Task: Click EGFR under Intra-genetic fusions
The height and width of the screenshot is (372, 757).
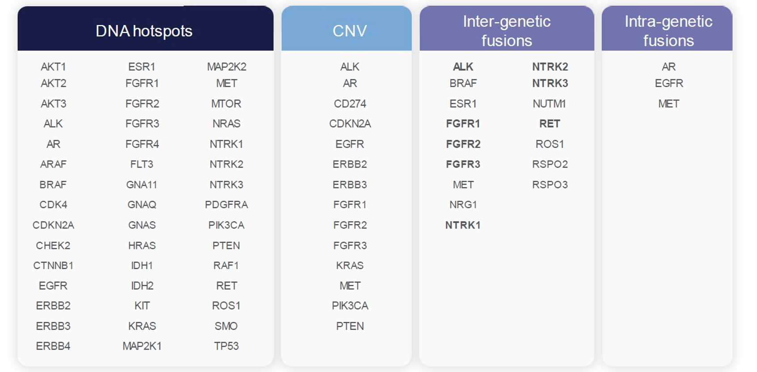Action: (x=669, y=83)
